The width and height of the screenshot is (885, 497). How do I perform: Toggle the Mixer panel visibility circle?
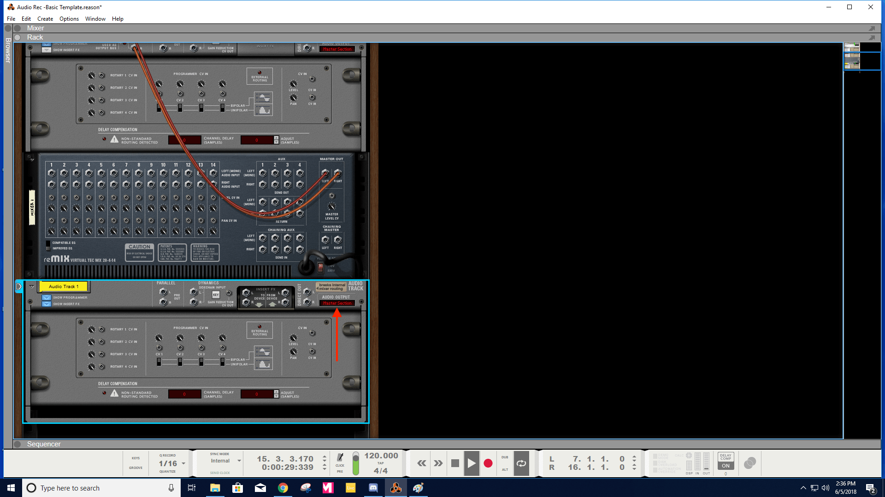(x=17, y=28)
